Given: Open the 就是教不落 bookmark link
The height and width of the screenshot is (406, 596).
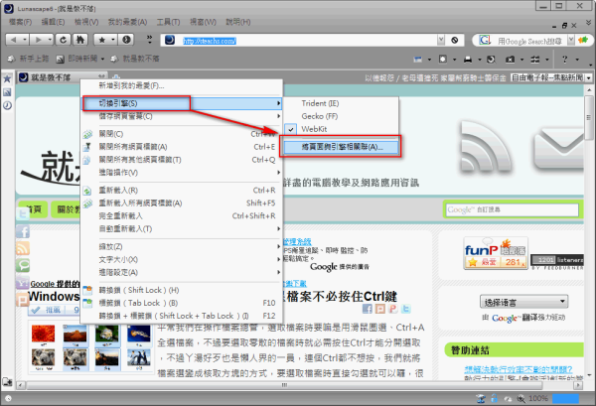Looking at the screenshot, I should point(135,59).
